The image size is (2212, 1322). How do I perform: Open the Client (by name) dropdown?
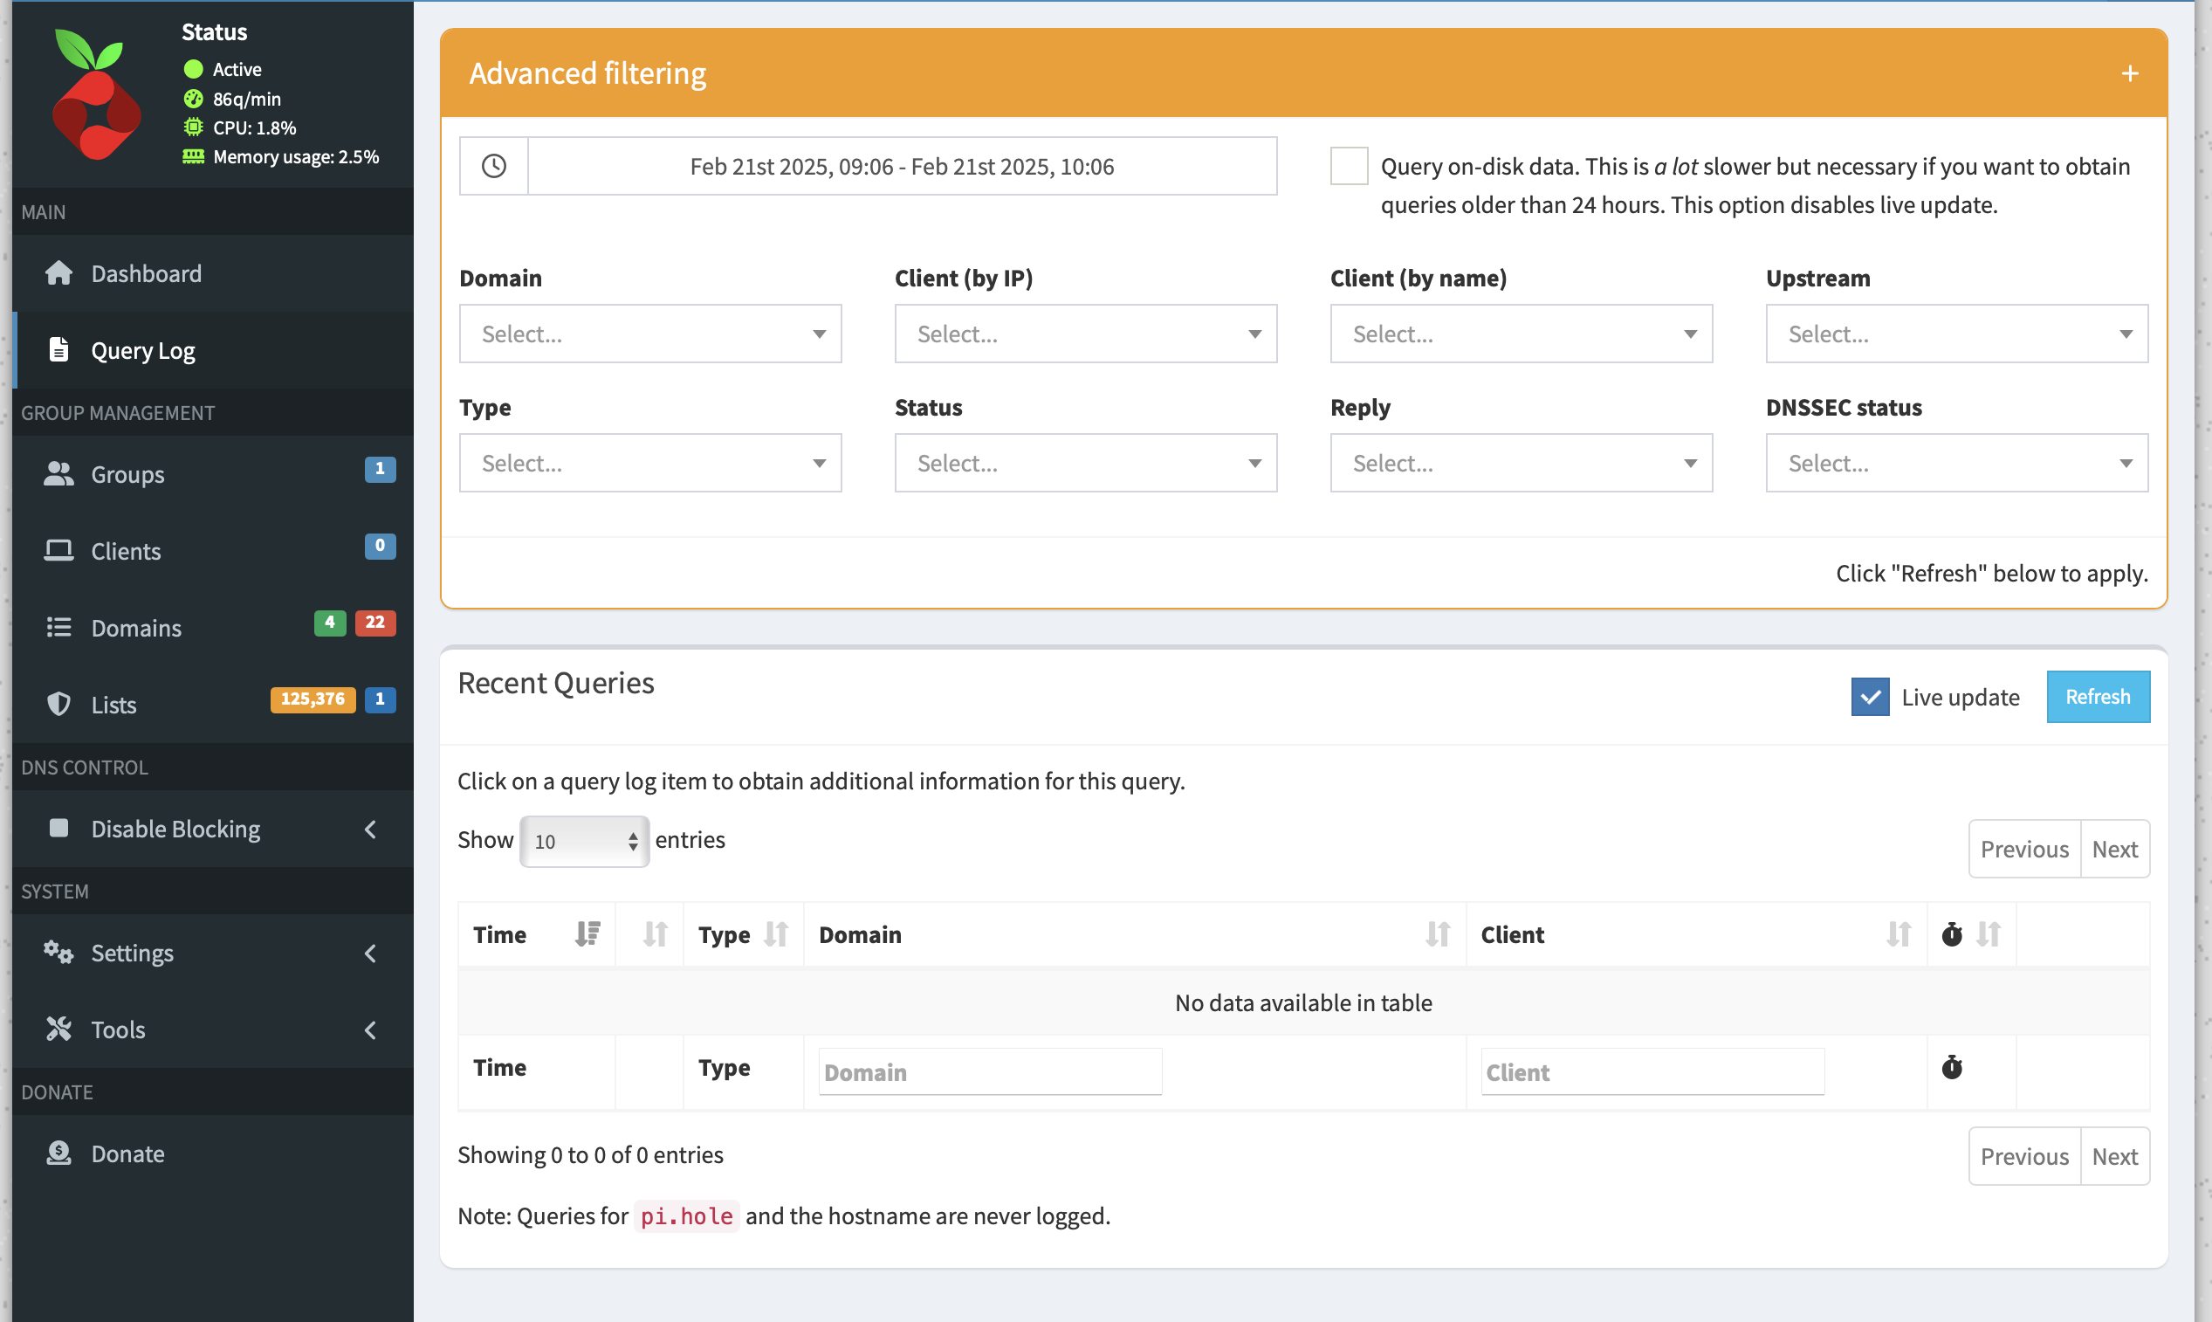[1521, 334]
